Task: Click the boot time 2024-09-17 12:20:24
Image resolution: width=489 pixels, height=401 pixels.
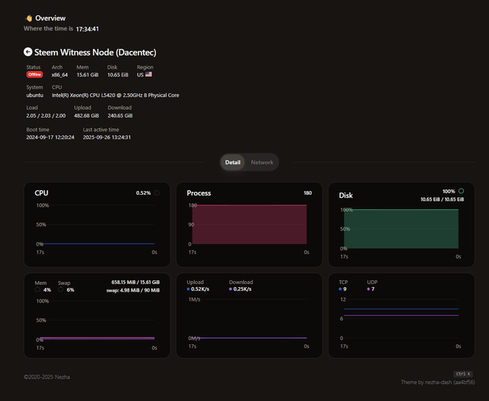Action: coord(50,137)
